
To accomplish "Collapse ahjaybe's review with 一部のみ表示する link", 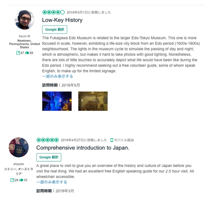I will tap(52, 182).
